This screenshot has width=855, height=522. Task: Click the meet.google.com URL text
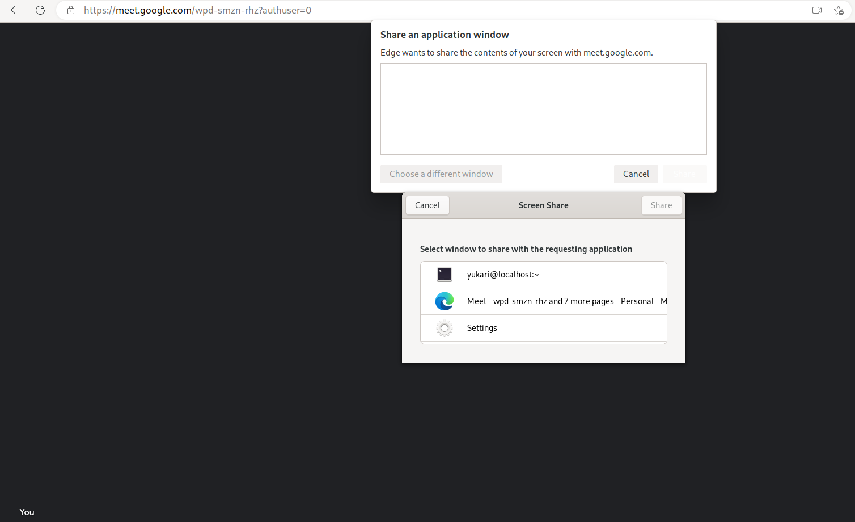pyautogui.click(x=197, y=10)
